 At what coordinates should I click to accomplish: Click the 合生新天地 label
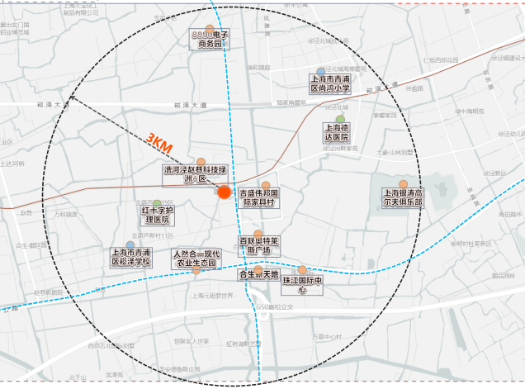[259, 273]
